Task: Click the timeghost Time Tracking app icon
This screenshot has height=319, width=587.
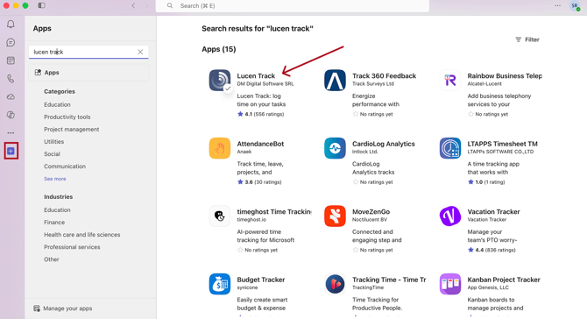Action: click(220, 216)
